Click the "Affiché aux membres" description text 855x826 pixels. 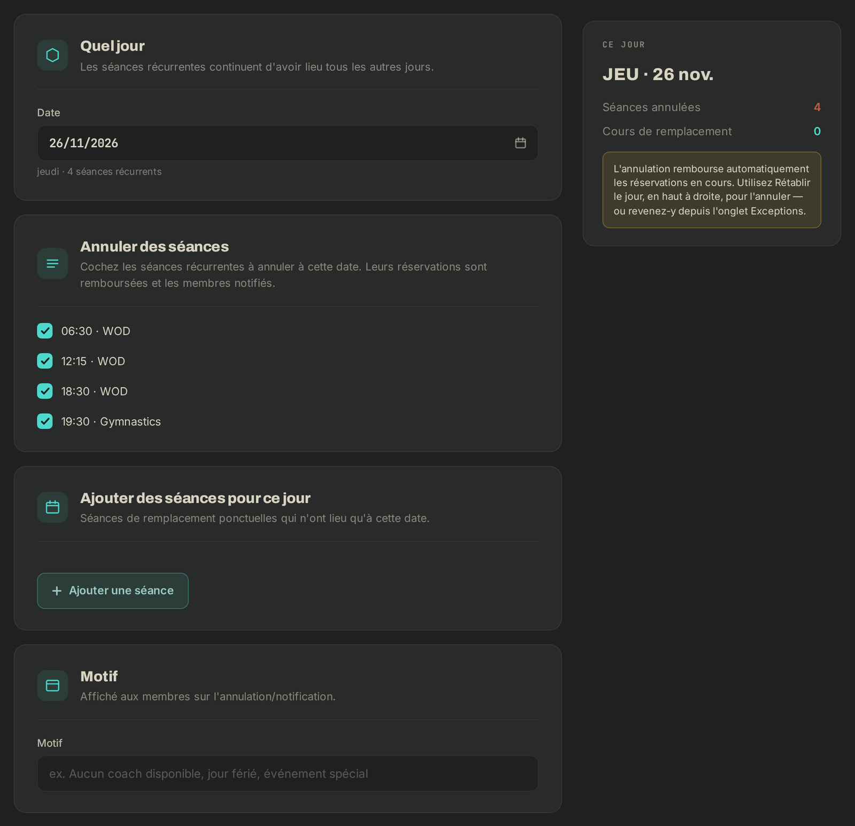click(x=208, y=697)
